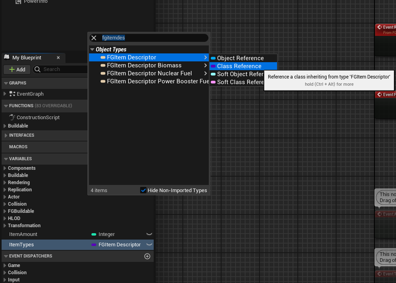
Task: Click the Soft Class Reference pink pill icon
Action: (x=213, y=82)
